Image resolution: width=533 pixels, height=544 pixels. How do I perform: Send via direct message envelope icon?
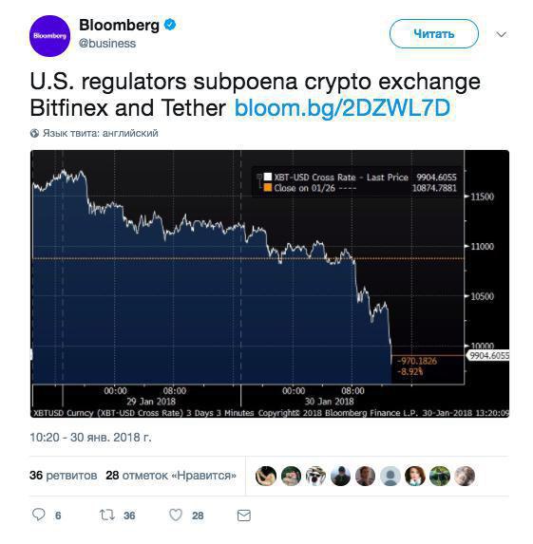(244, 516)
